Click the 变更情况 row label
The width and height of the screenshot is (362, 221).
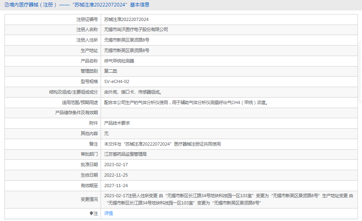[89, 199]
